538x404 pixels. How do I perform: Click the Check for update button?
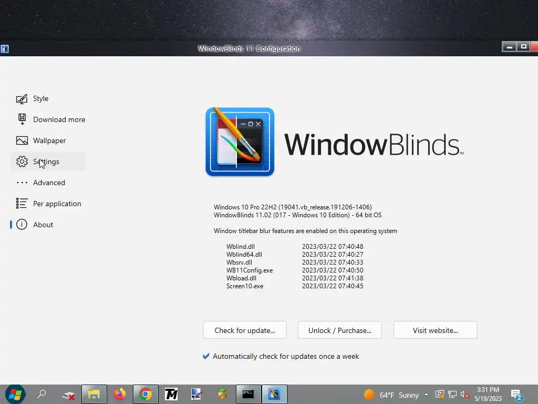[245, 330]
